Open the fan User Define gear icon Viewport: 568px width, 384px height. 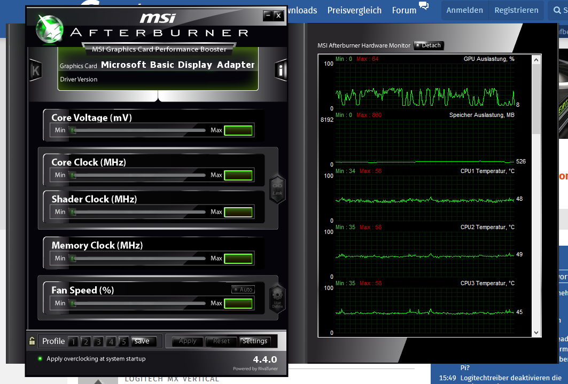click(x=277, y=299)
